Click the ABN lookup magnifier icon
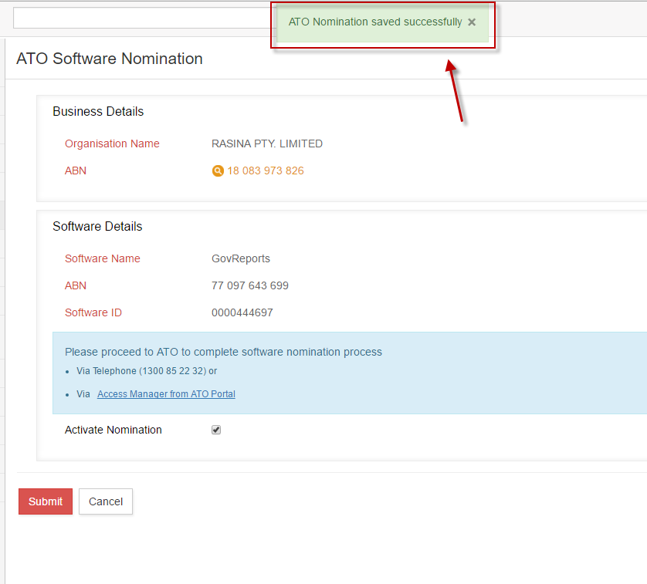This screenshot has height=584, width=647. pyautogui.click(x=218, y=171)
